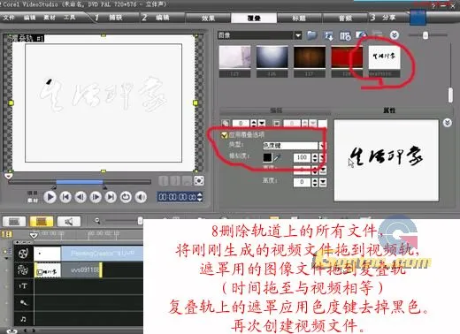Open the slider dropdown beside 高度 field
This screenshot has height=334, width=460.
click(323, 182)
